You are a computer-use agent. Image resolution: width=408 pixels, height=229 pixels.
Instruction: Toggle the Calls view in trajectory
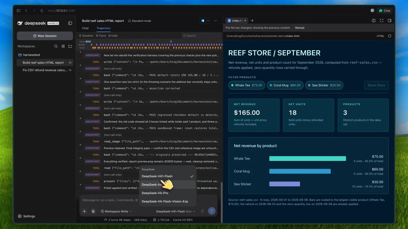(x=113, y=36)
